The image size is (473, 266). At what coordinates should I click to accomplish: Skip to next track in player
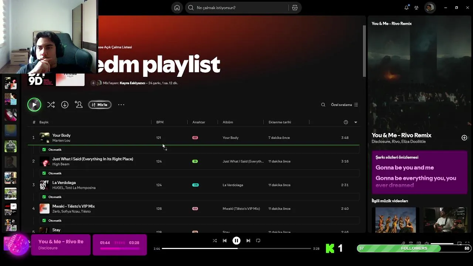[x=248, y=241]
